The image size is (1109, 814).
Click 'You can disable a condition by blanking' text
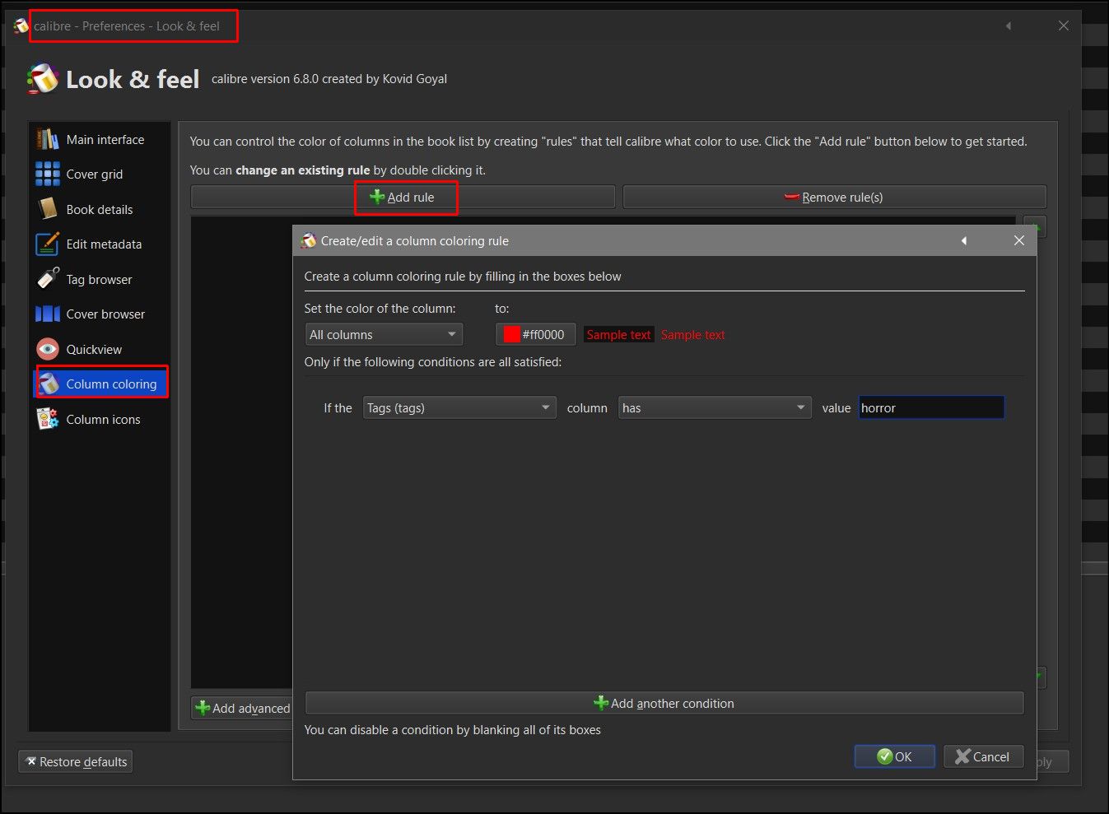[453, 729]
